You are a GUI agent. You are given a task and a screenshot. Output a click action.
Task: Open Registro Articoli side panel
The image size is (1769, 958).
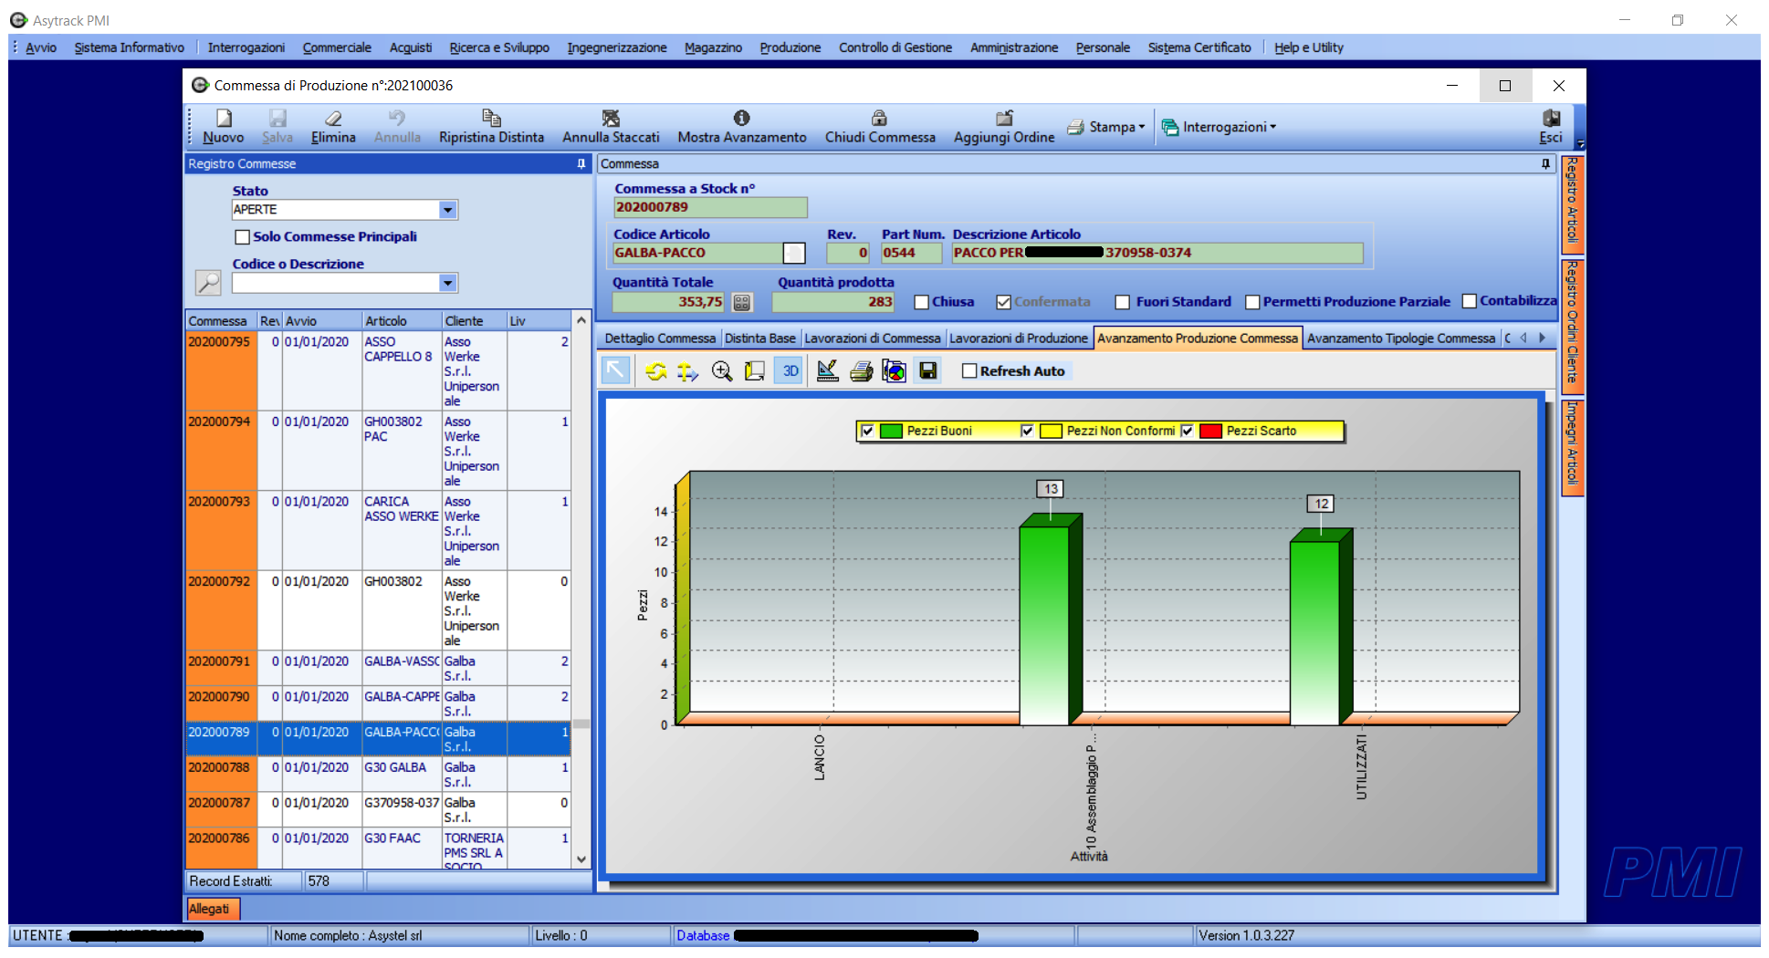1572,203
